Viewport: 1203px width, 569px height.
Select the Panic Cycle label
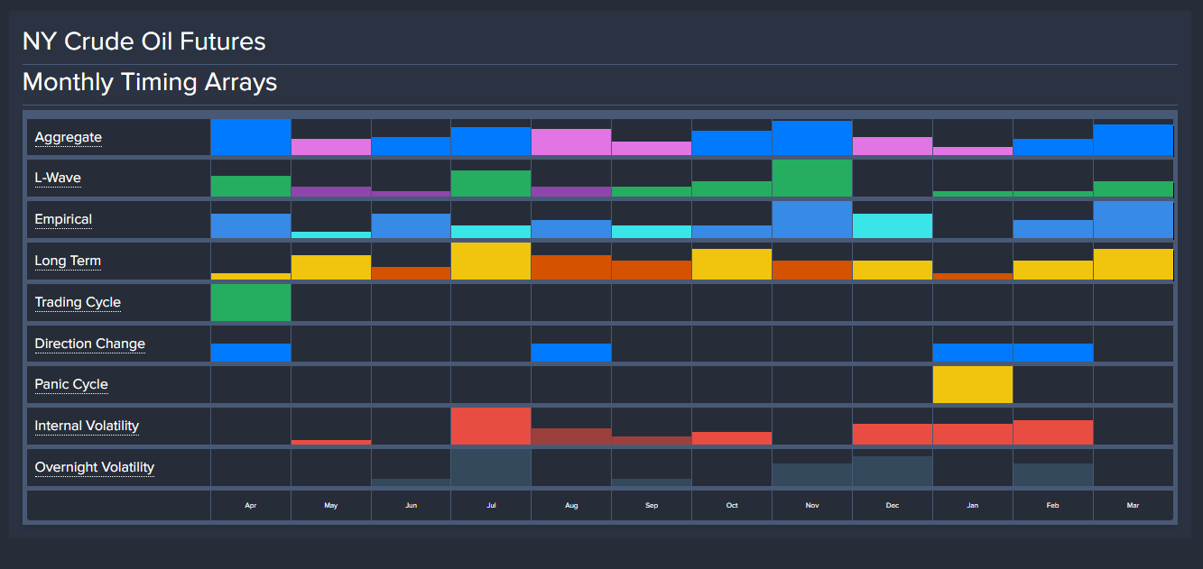click(x=71, y=385)
